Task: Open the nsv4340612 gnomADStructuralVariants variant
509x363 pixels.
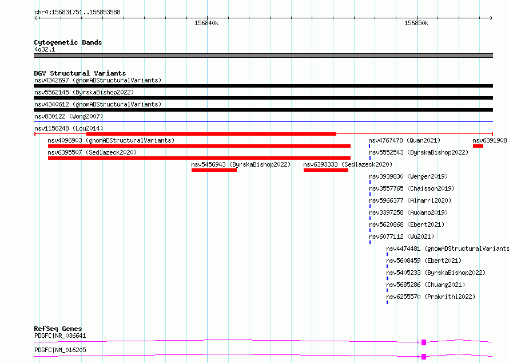Action: 98,104
